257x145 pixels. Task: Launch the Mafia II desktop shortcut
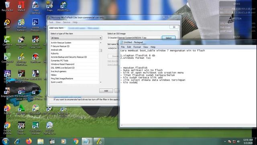[x=21, y=6]
